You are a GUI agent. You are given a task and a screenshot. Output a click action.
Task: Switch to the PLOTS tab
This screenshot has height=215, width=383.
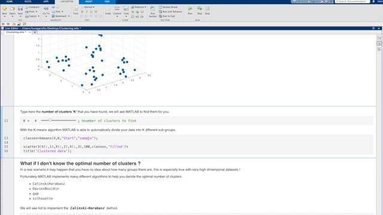[28, 1]
